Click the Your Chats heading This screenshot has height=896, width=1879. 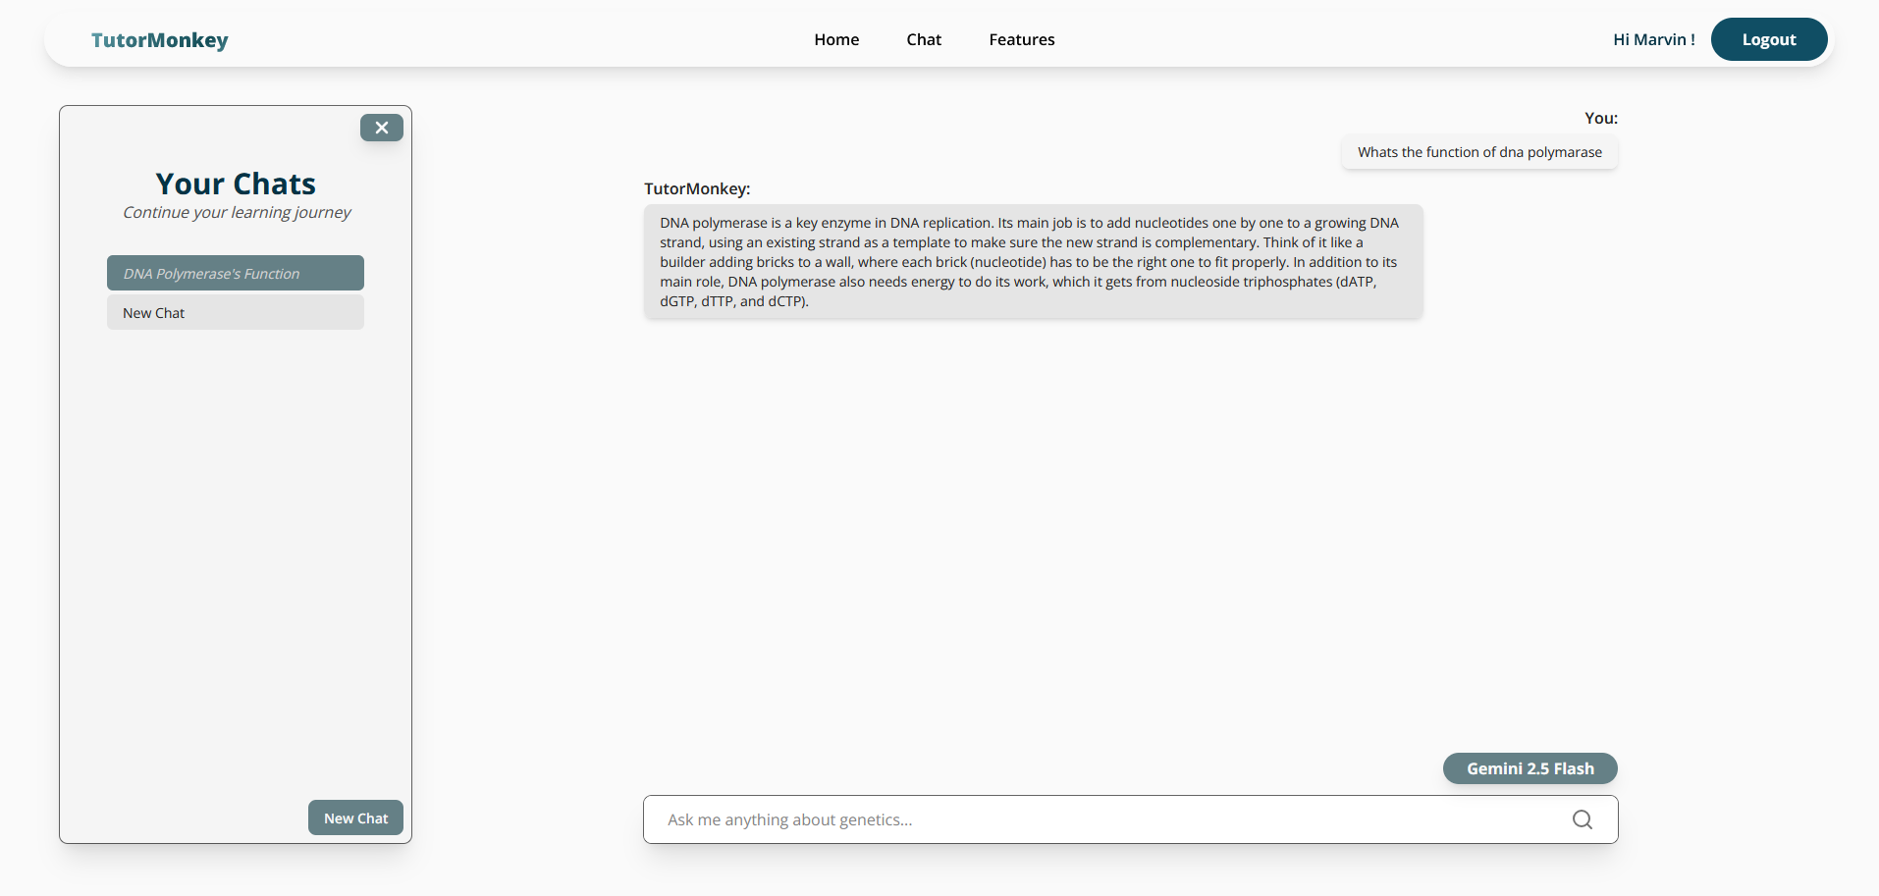(x=235, y=184)
